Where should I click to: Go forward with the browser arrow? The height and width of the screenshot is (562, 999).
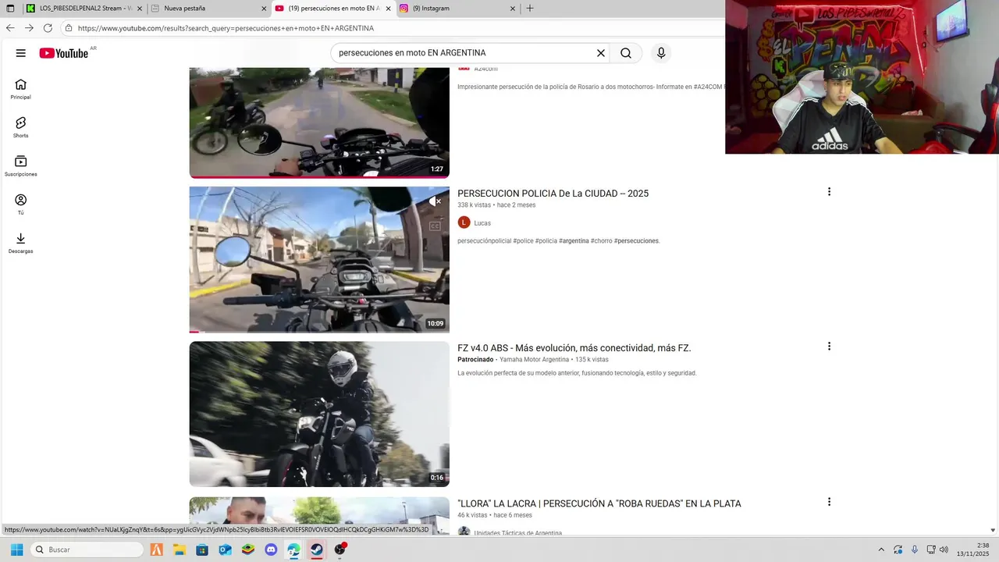click(29, 27)
